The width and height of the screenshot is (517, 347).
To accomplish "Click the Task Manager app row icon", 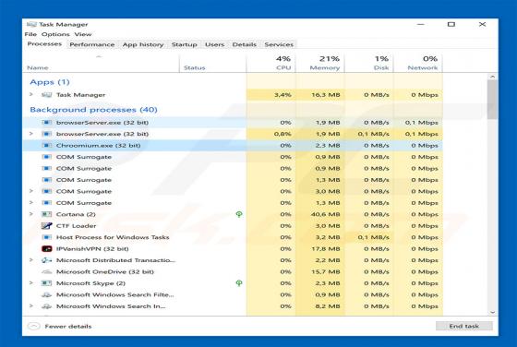I will (46, 95).
